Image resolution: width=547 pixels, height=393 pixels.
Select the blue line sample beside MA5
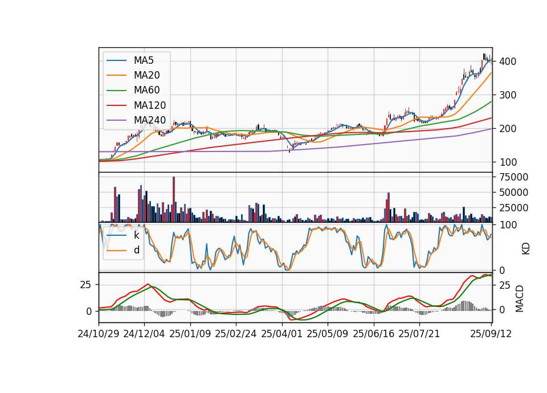[x=116, y=61]
